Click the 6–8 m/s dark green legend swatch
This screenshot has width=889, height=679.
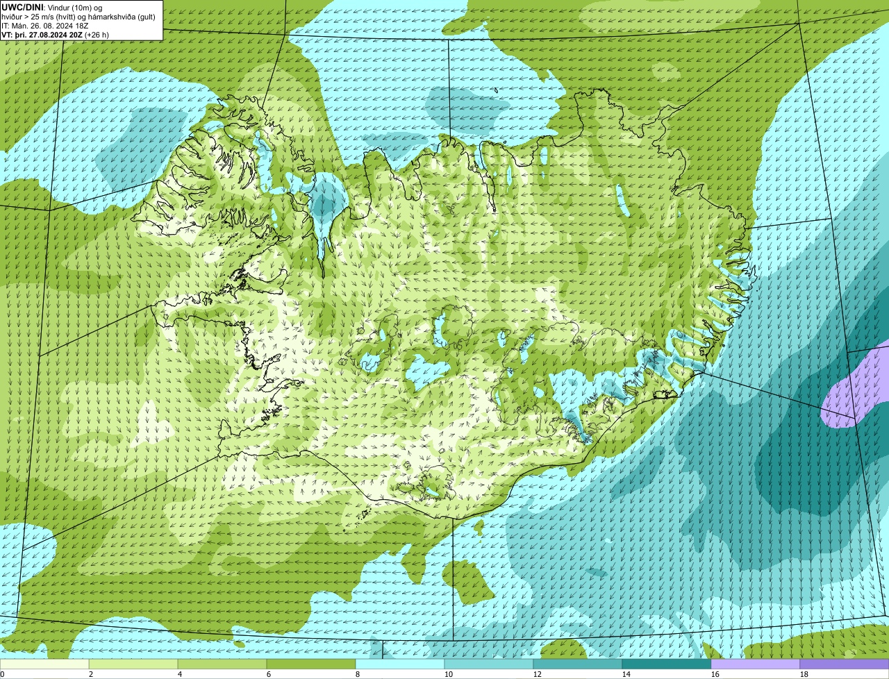pos(311,664)
